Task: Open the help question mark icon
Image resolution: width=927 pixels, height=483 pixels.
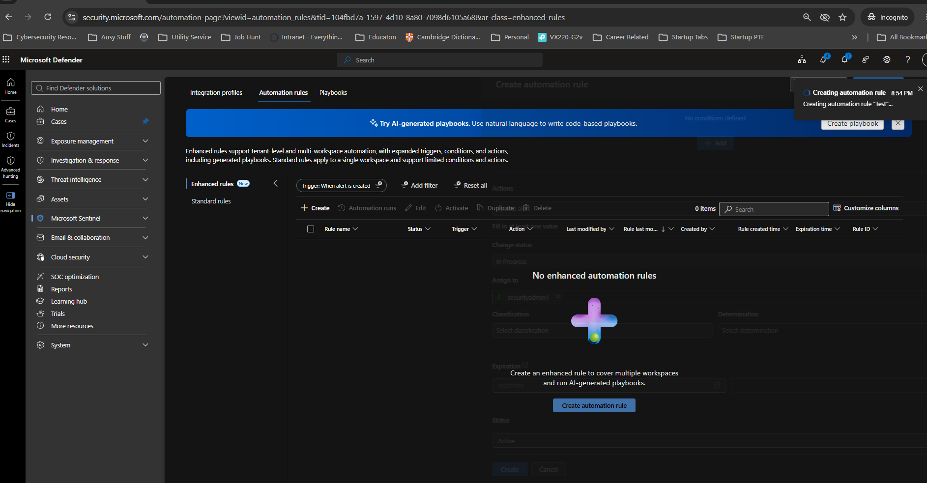Action: 908,59
